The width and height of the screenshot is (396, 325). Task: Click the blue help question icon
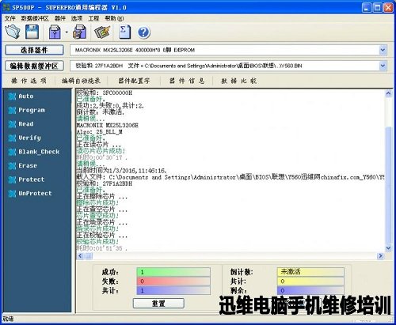point(144,32)
